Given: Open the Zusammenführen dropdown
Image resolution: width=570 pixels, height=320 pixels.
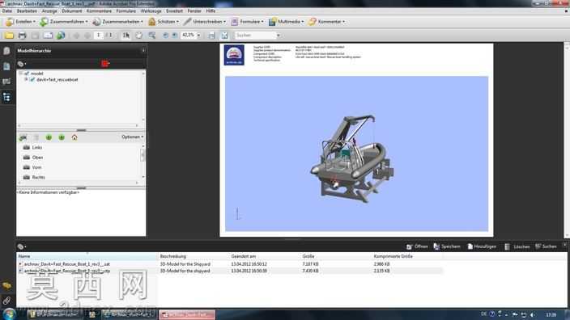Looking at the screenshot, I should tap(64, 22).
